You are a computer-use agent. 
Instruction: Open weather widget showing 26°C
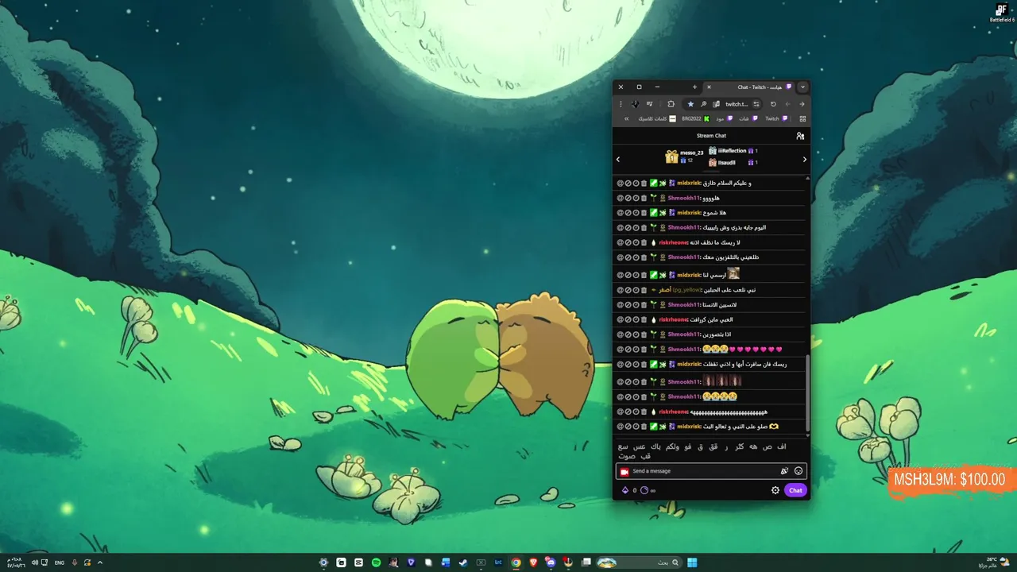[x=994, y=562]
